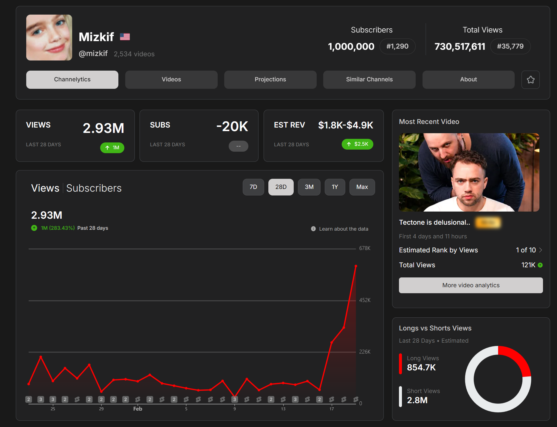Viewport: 557px width, 427px height.
Task: Open the most recent video thumbnail
Action: click(469, 172)
